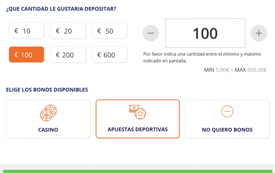Click the APUESTAS DEPORTIVAS label text
This screenshot has height=173, width=275.
(x=137, y=129)
